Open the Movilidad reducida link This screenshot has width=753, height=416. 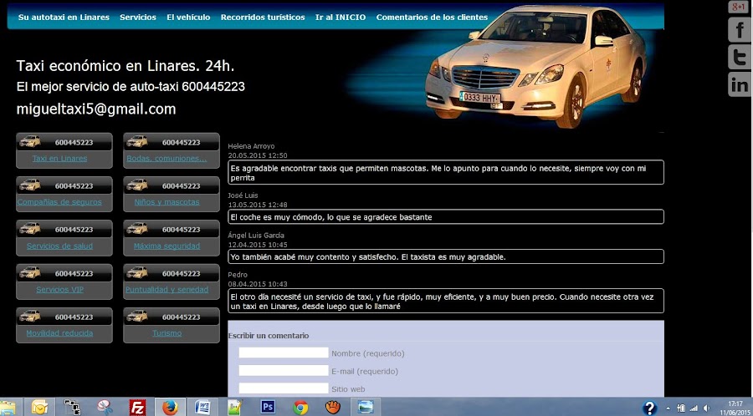coord(59,333)
